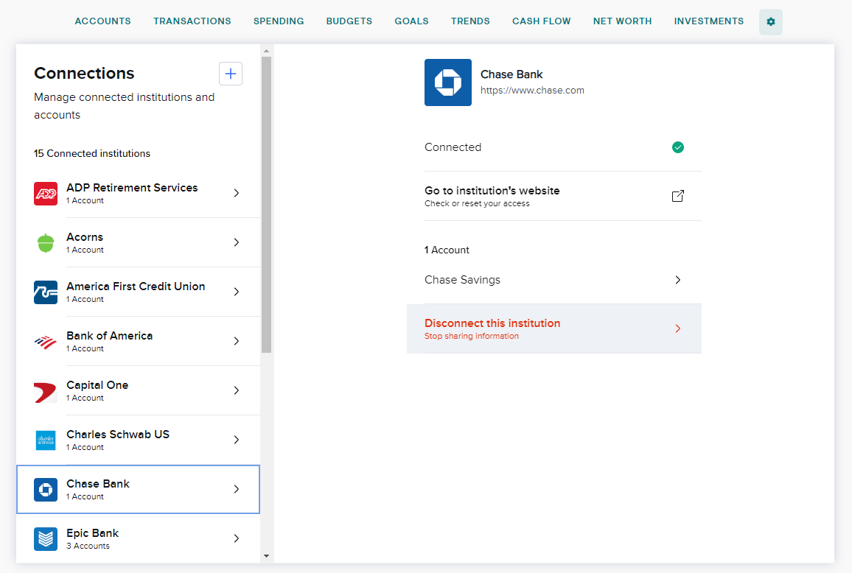Click the Chase Bank logo in the list

coord(46,490)
